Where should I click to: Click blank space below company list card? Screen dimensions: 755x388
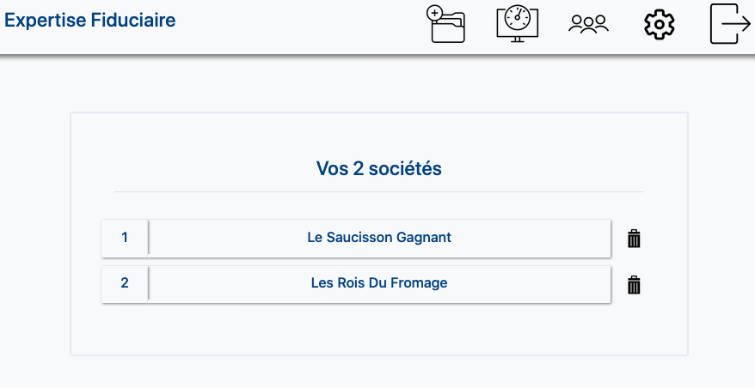click(x=379, y=373)
